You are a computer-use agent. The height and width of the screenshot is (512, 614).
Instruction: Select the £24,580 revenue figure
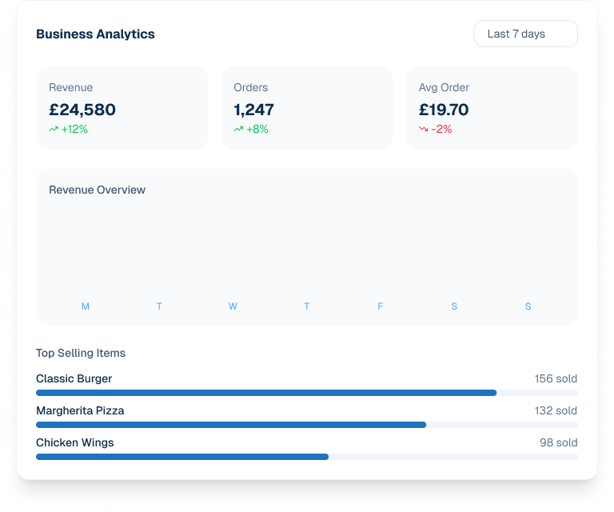[x=82, y=110]
